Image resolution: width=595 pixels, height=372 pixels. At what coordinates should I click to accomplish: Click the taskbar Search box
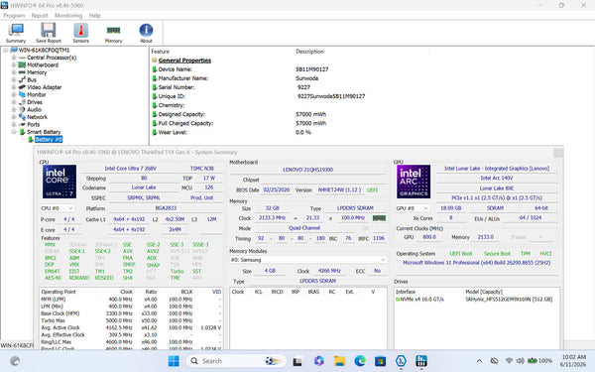click(236, 361)
